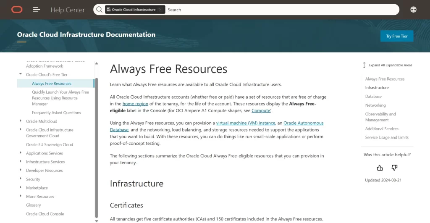Remove the Oracle Cloud Infrastructure search filter
Viewport: 430px width, 223px height.
coord(160,10)
